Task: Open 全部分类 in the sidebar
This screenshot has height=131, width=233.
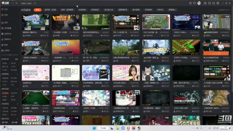Action: (6, 34)
